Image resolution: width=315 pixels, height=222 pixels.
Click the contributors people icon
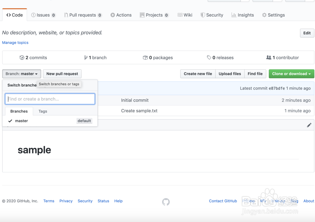[x=269, y=58]
